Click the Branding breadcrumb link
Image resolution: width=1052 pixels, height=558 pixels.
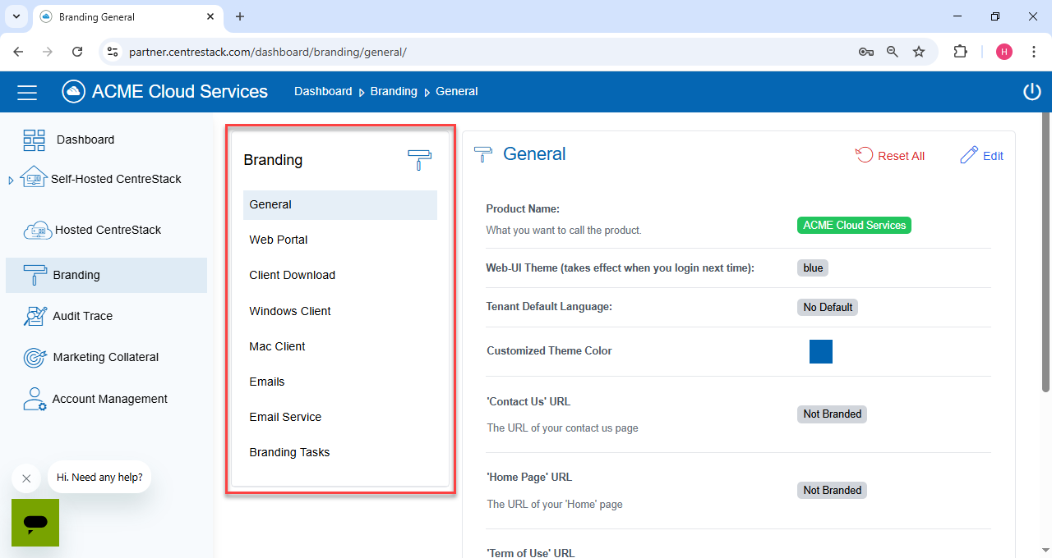click(x=394, y=91)
